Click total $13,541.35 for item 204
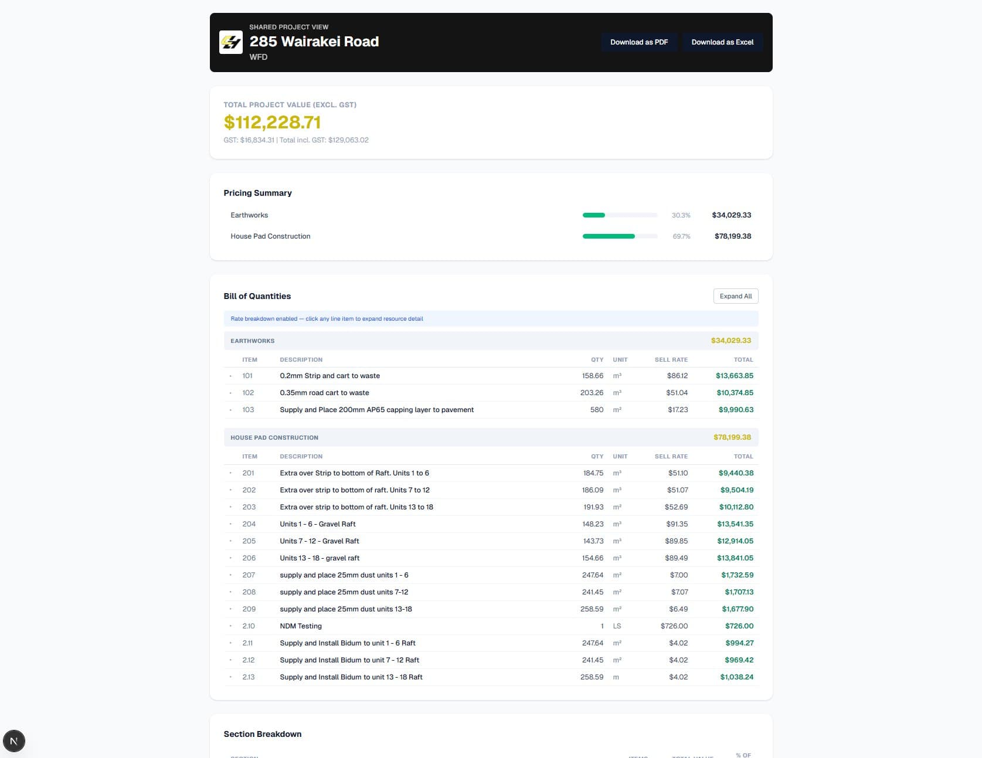The height and width of the screenshot is (758, 982). point(735,524)
